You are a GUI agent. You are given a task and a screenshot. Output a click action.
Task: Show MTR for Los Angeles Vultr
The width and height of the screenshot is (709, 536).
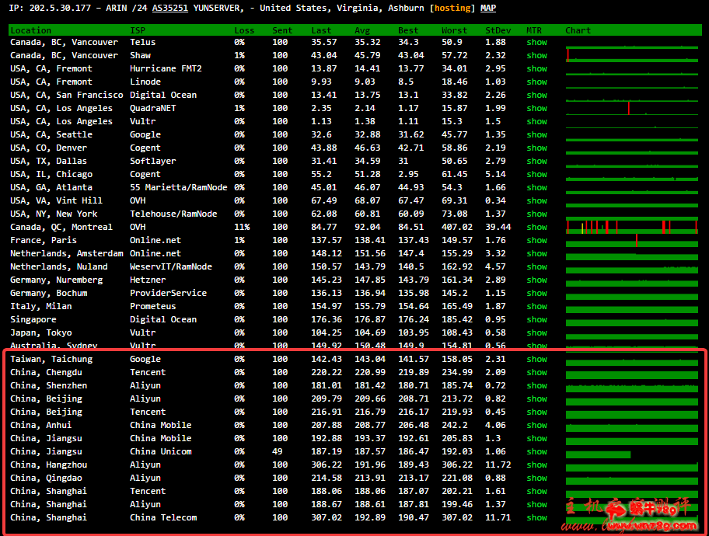[x=536, y=122]
